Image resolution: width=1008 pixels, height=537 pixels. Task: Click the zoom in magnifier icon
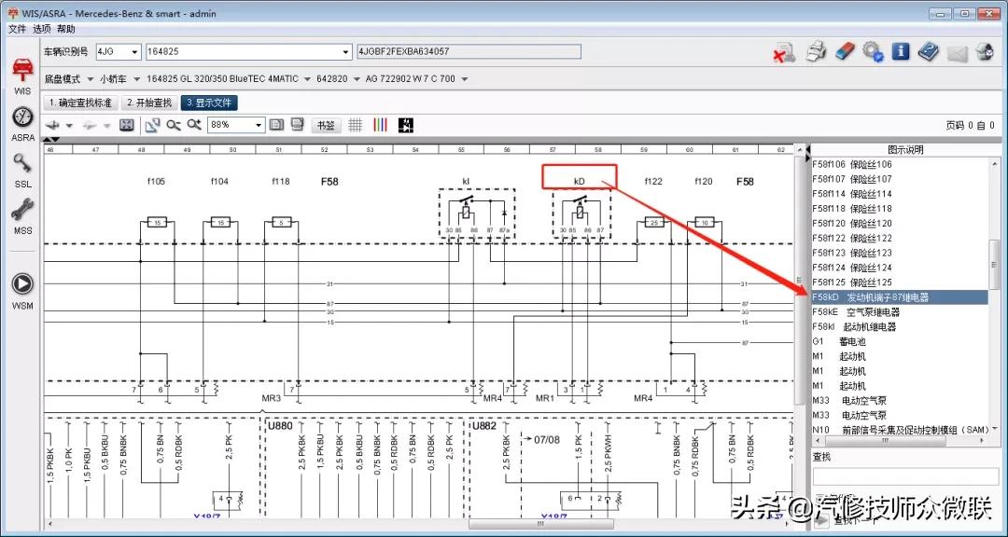tap(194, 125)
